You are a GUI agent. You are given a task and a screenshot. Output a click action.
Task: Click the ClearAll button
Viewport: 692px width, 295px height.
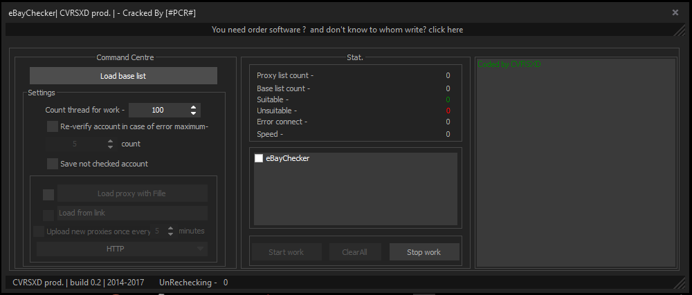[355, 252]
